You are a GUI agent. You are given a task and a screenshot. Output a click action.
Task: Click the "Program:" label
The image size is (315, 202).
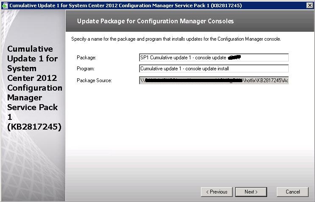[x=86, y=69]
